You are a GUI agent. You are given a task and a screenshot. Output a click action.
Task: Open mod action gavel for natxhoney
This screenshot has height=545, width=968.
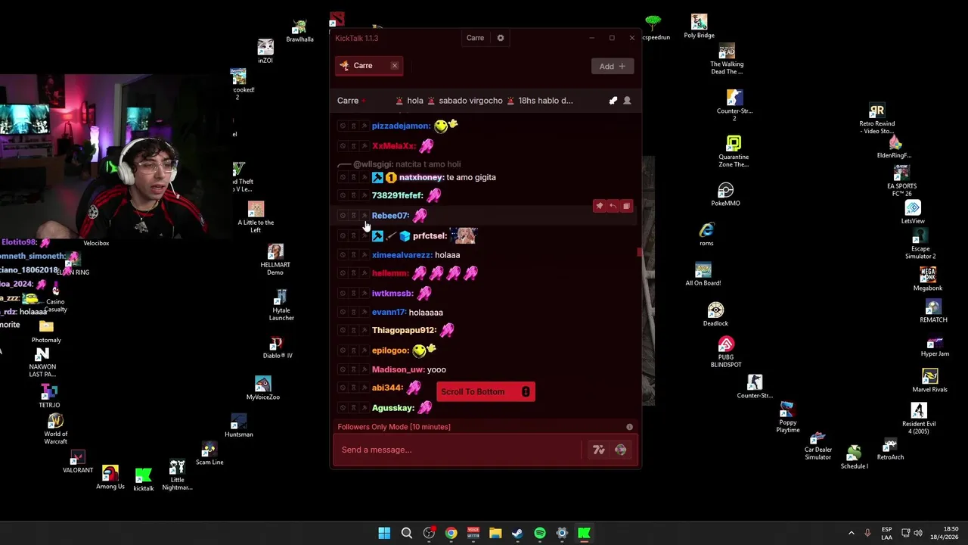364,178
